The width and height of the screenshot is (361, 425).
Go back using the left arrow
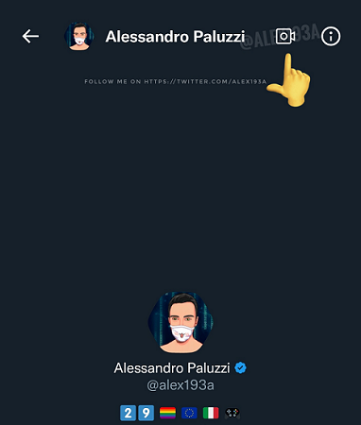[x=30, y=36]
